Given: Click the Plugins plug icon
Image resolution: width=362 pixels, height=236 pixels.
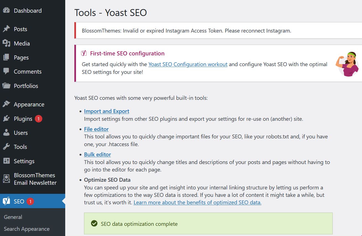Looking at the screenshot, I should coord(6,119).
